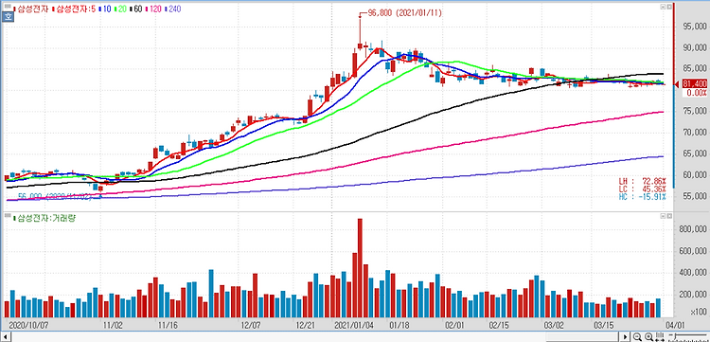The image size is (710, 342).
Task: Open the small menu icon beside 삼성전자 legend
Action: (8, 6)
